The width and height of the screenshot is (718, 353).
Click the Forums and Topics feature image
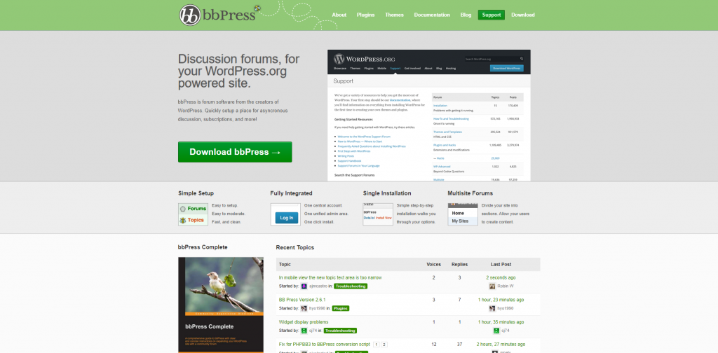[x=194, y=214]
